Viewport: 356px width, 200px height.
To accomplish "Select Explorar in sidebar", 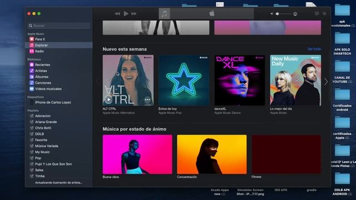I will 59,45.
